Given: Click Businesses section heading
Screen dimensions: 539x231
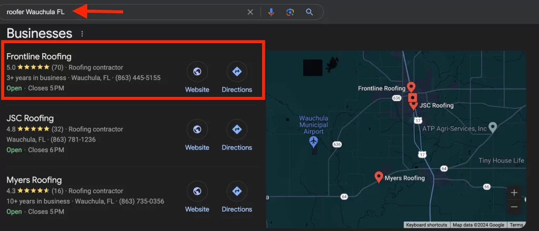Looking at the screenshot, I should (39, 34).
